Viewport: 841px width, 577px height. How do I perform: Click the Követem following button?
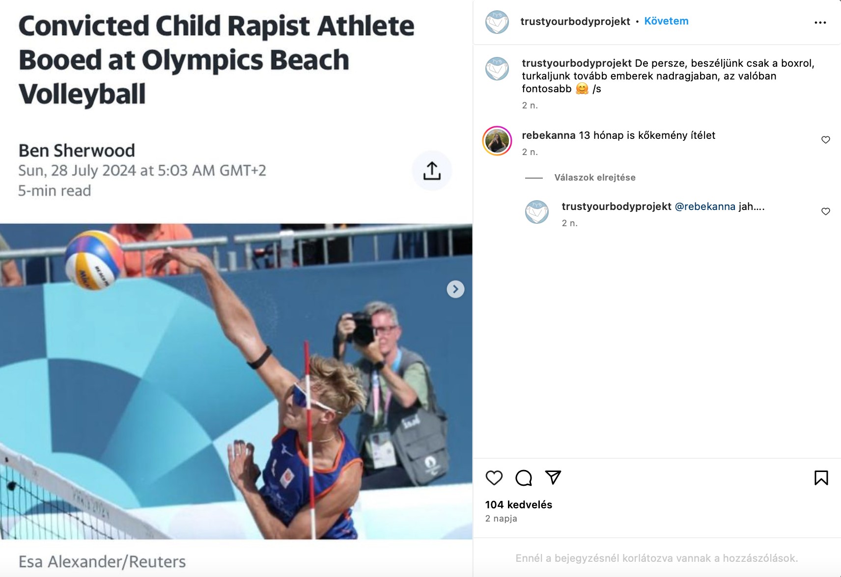coord(666,21)
